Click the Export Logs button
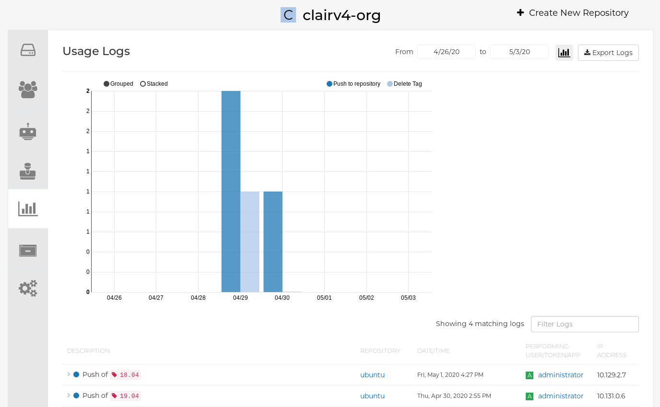Image resolution: width=660 pixels, height=407 pixels. coord(608,53)
